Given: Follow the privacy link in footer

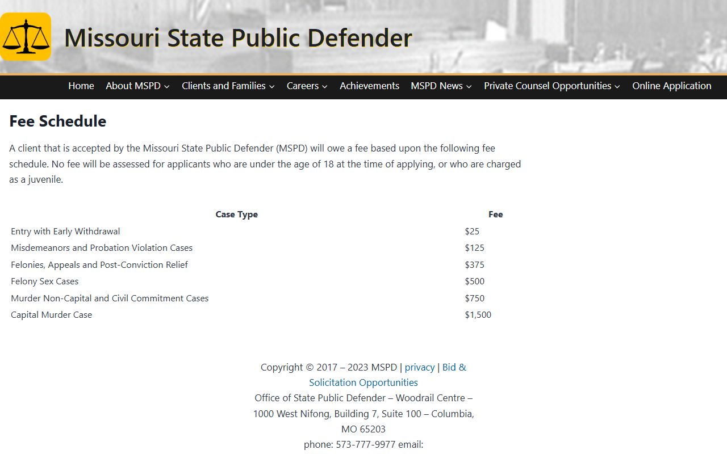Looking at the screenshot, I should (x=420, y=367).
